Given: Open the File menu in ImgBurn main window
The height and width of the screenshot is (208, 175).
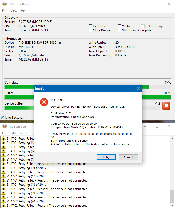Looking at the screenshot, I should (4, 11).
